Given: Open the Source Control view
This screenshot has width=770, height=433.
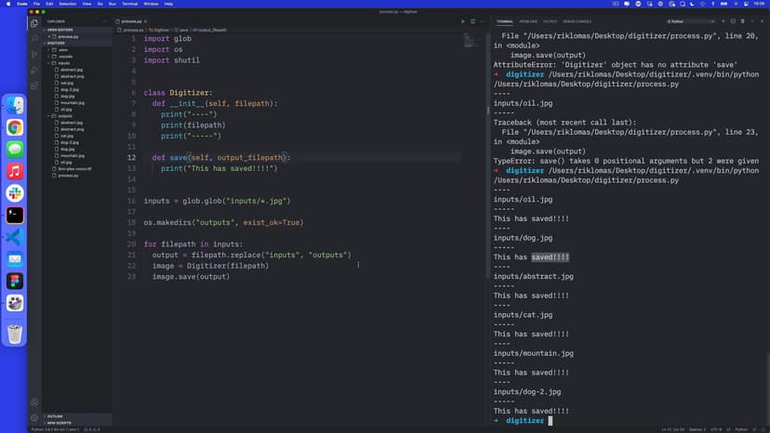Looking at the screenshot, I should [x=34, y=54].
